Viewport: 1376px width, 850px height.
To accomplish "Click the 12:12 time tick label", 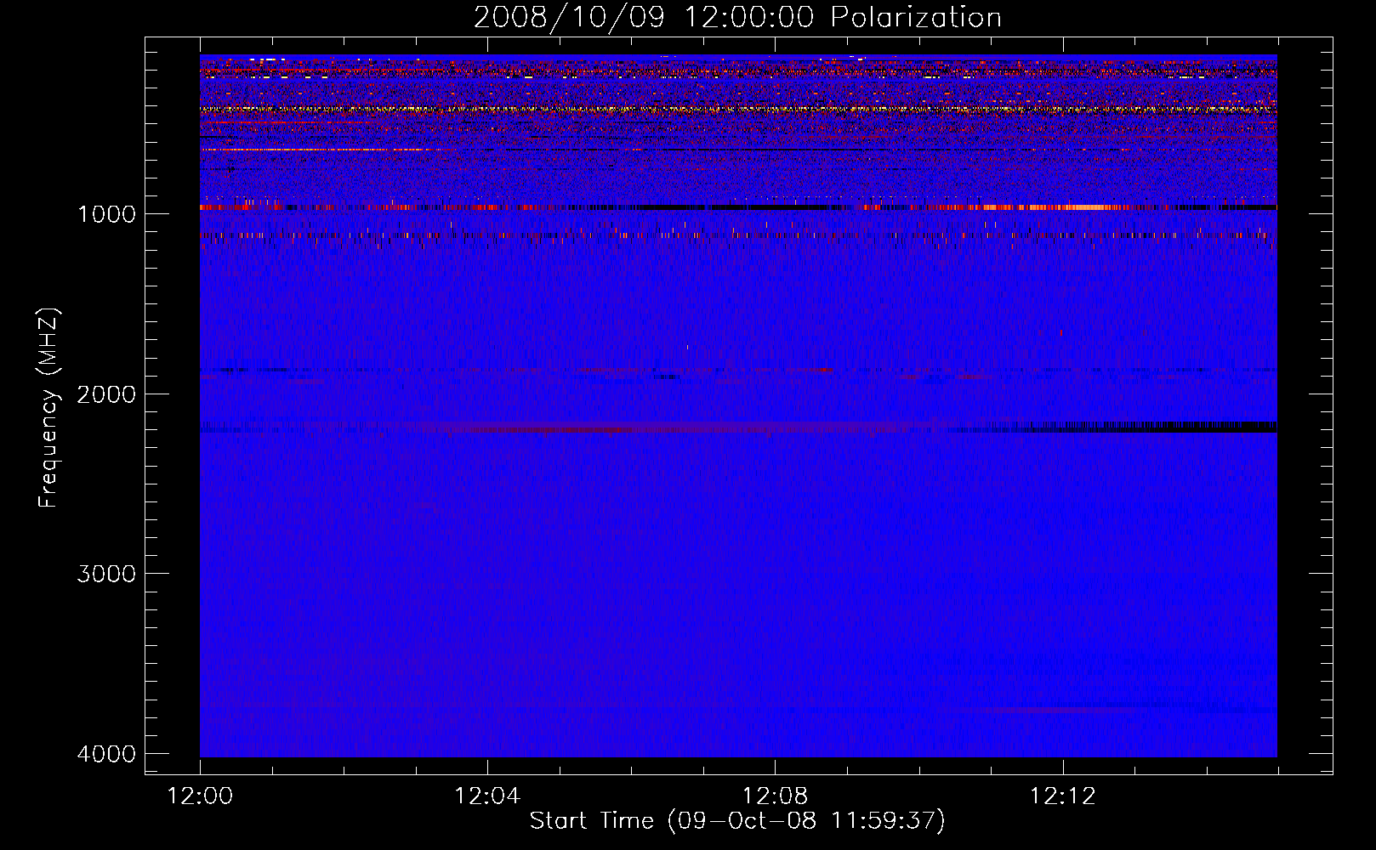I will point(1063,796).
